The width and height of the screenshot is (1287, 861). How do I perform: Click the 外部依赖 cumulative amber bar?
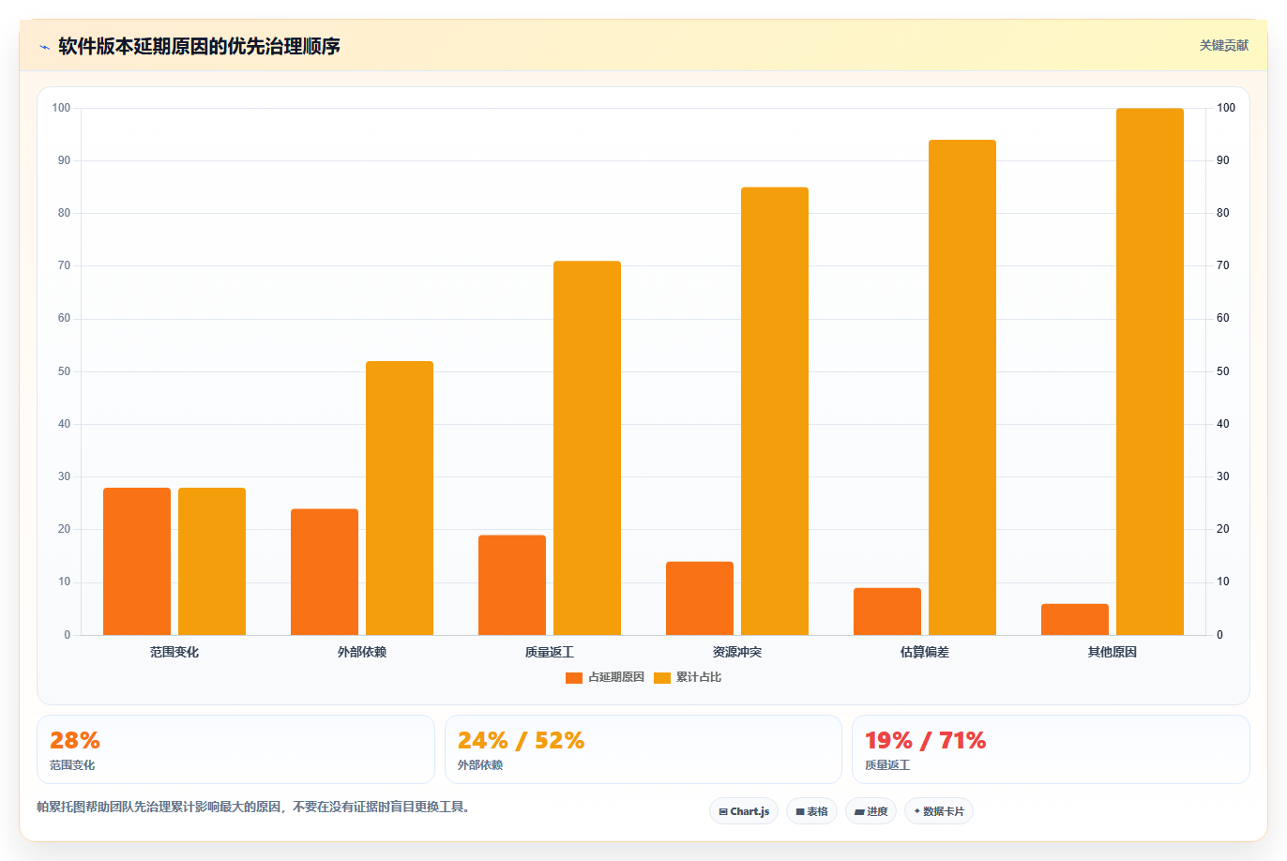click(x=400, y=498)
